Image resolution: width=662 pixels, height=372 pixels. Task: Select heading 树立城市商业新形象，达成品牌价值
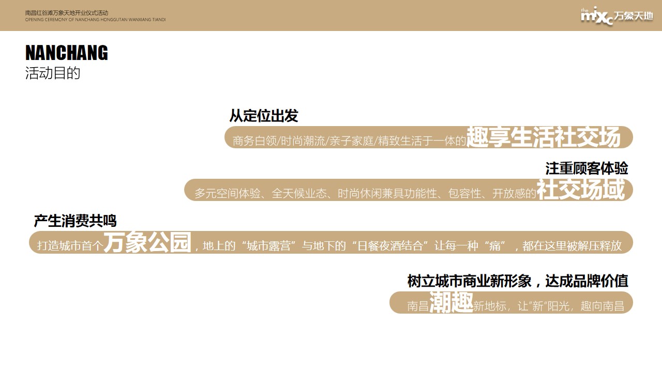[x=518, y=281]
